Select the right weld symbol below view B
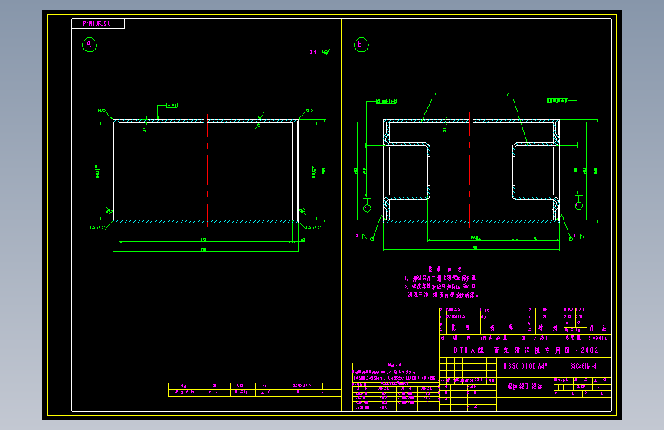This screenshot has height=430, width=664. [578, 237]
